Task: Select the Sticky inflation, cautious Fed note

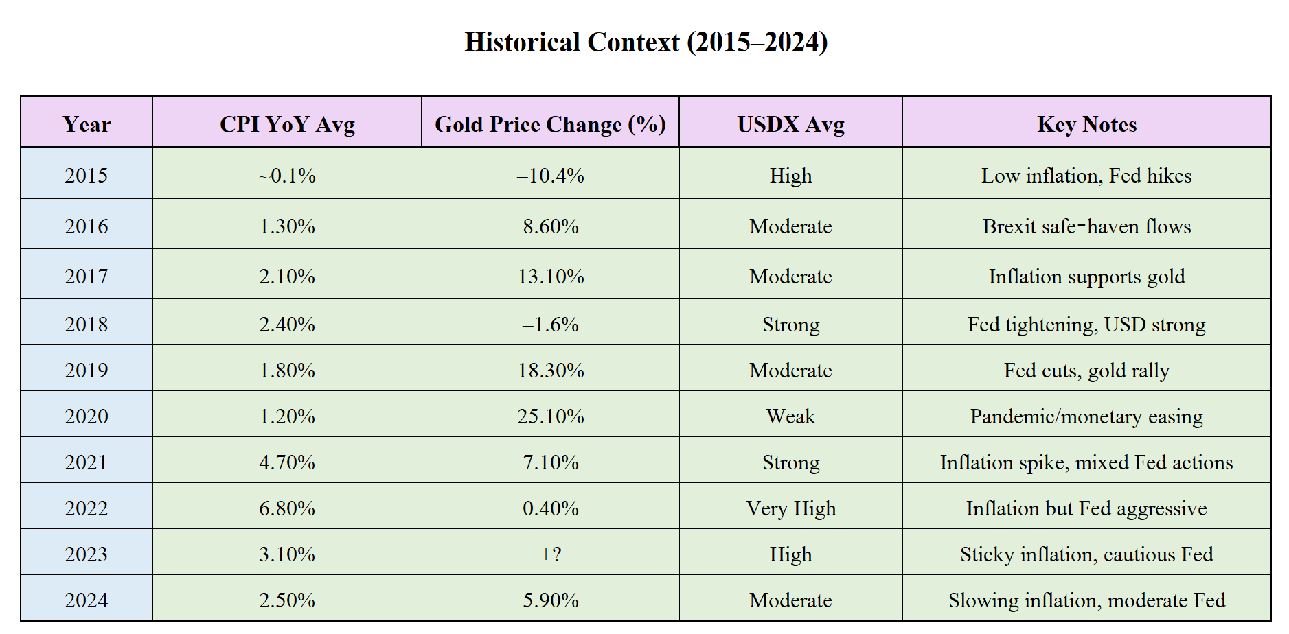Action: 1087,554
